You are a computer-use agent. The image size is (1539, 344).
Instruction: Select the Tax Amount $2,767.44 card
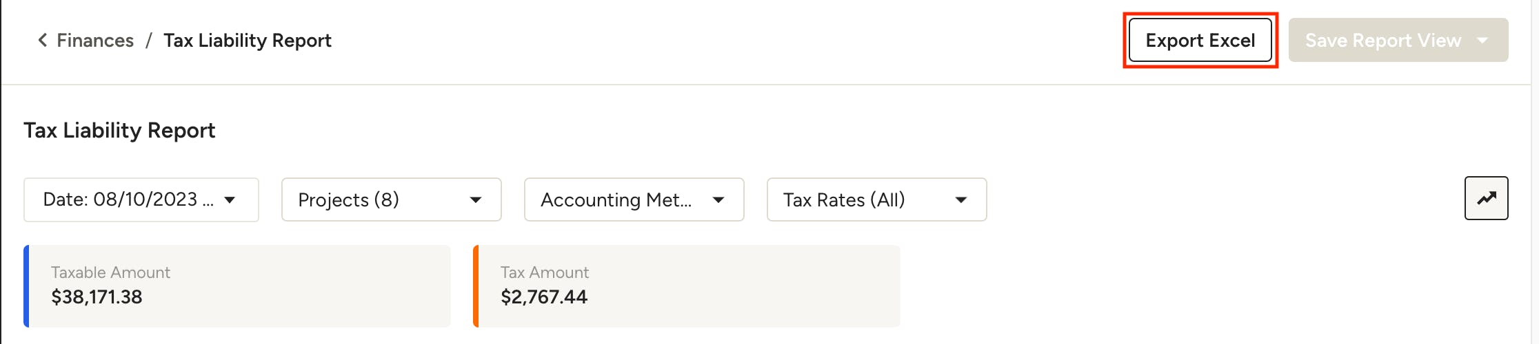(687, 286)
